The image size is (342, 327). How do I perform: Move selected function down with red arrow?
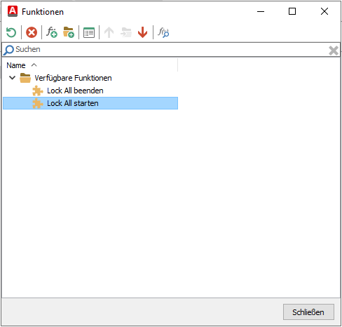142,32
